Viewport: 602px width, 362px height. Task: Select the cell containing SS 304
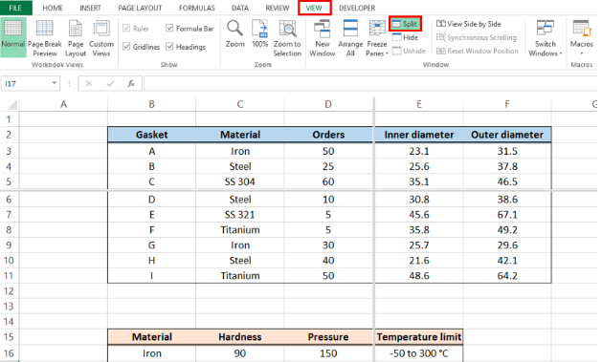click(x=240, y=181)
